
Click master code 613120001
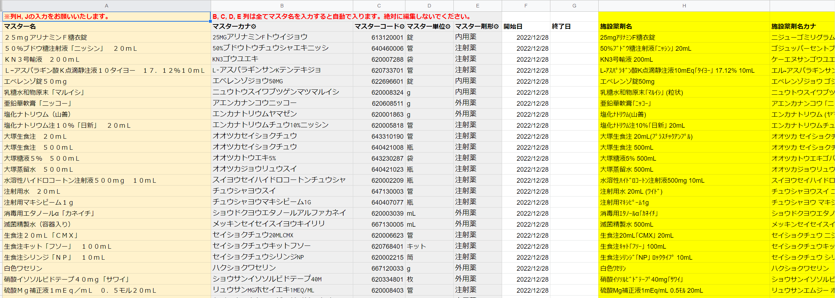(387, 37)
